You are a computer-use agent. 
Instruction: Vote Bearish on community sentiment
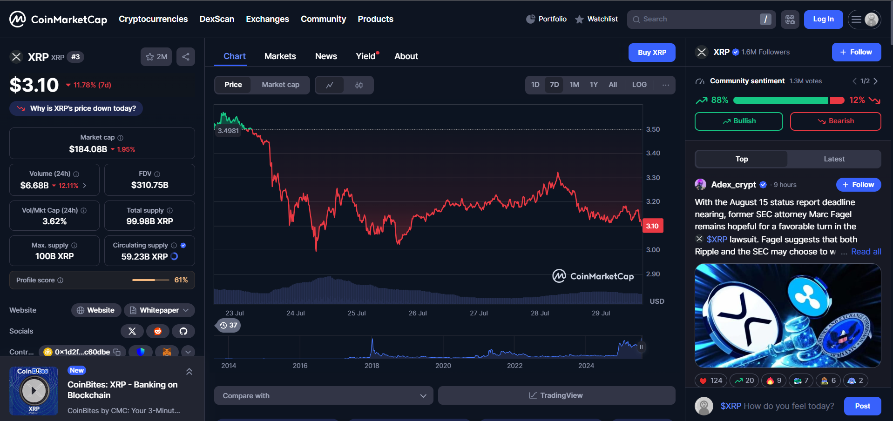(836, 121)
